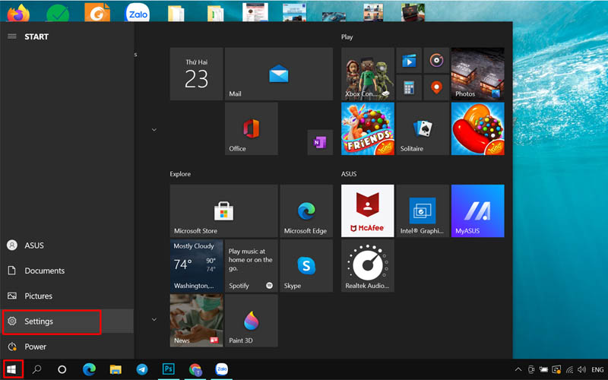This screenshot has height=380, width=608.
Task: Open Realtek Audio Console tile
Action: (367, 266)
